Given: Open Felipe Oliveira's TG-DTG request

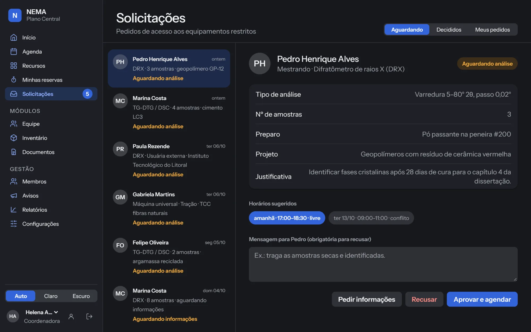Looking at the screenshot, I should coord(169,257).
